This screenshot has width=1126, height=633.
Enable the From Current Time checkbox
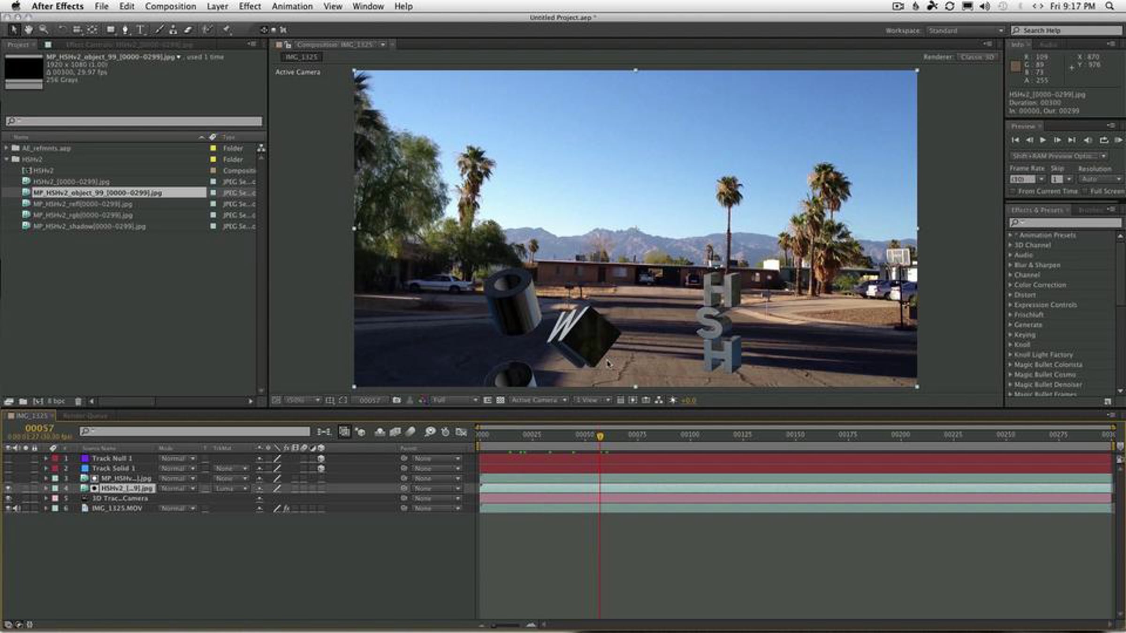coord(1012,191)
